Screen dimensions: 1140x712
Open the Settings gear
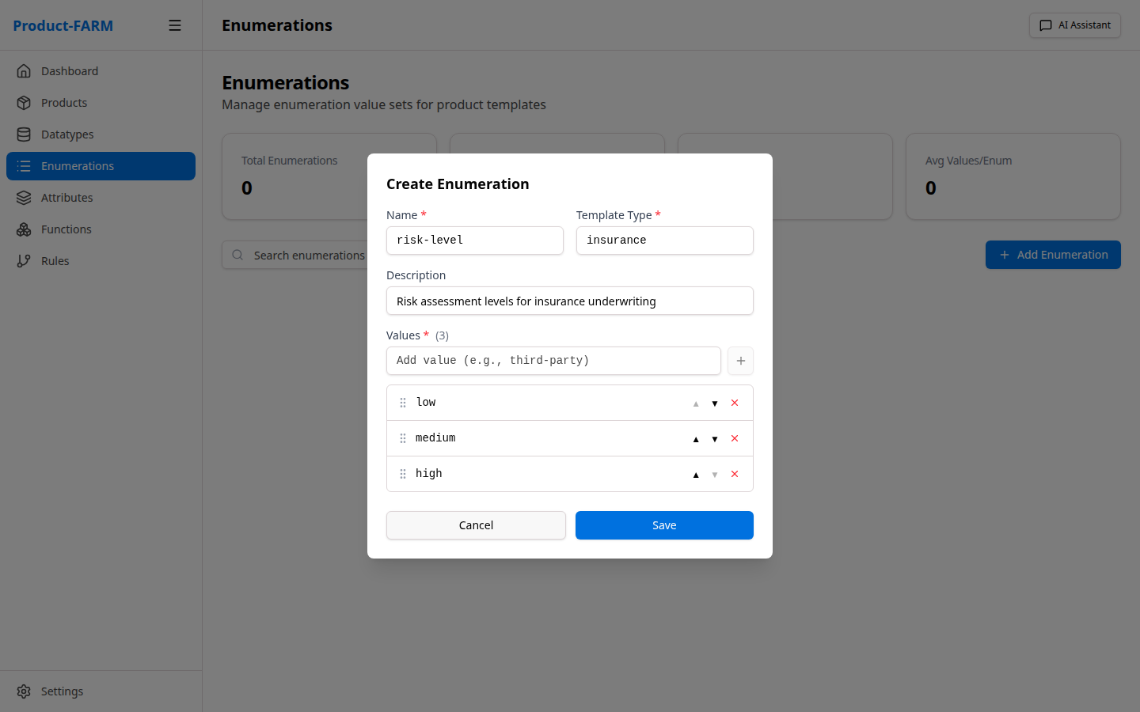coord(24,691)
